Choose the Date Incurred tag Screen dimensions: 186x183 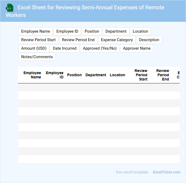pos(65,48)
